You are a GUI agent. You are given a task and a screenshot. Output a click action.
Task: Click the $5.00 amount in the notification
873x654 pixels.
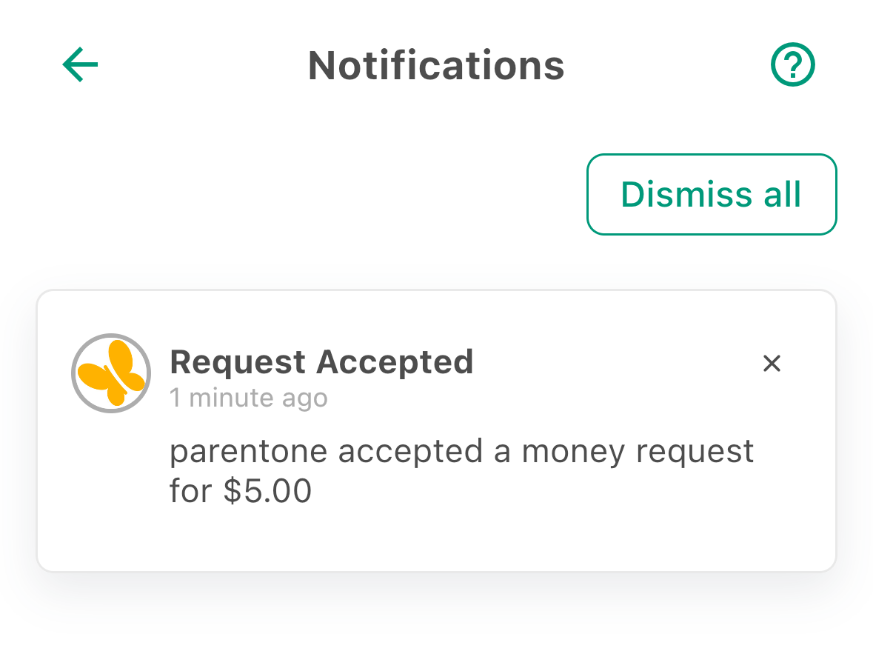tap(267, 491)
